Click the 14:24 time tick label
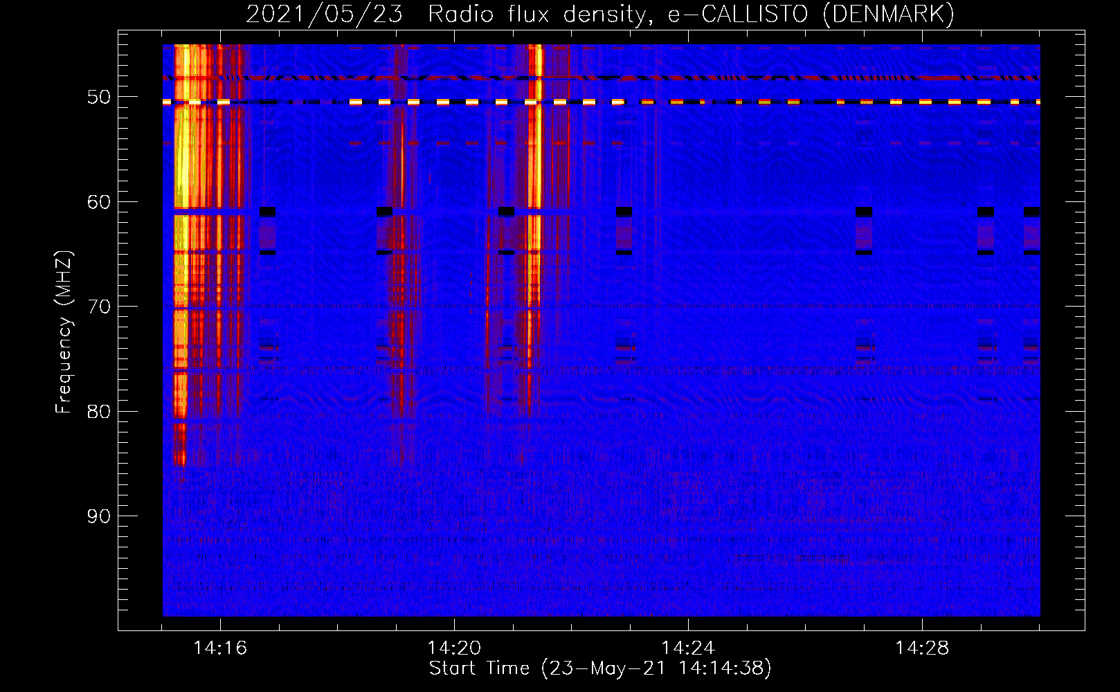 coord(688,648)
